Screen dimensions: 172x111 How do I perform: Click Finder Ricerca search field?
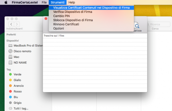point(158,24)
